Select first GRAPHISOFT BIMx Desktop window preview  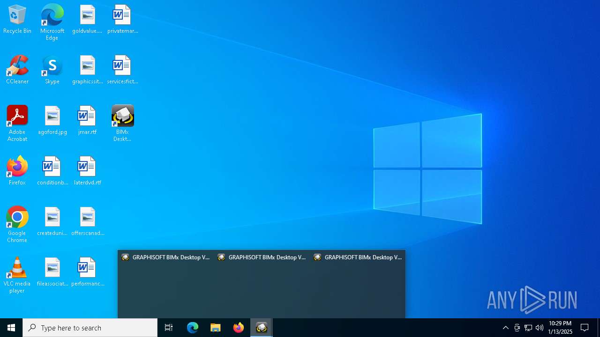coord(165,284)
